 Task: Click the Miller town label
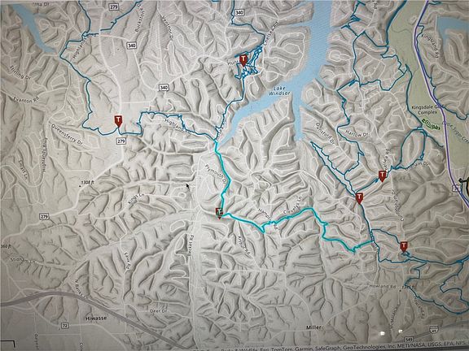click(313, 327)
